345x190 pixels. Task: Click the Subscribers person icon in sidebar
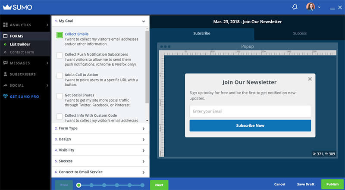(6, 74)
